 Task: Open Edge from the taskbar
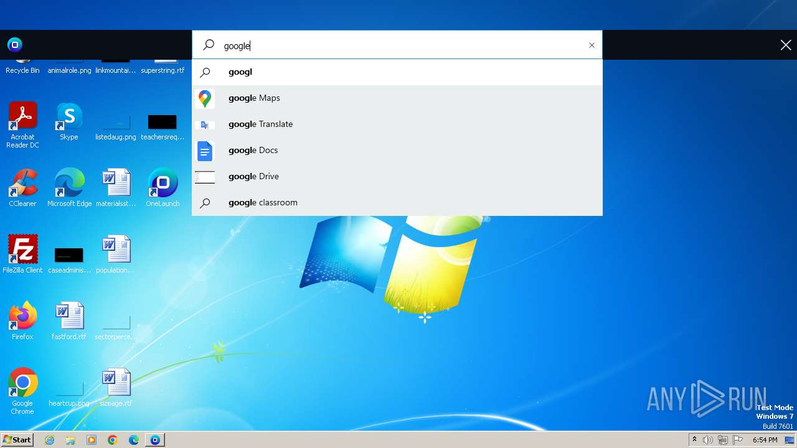[134, 440]
